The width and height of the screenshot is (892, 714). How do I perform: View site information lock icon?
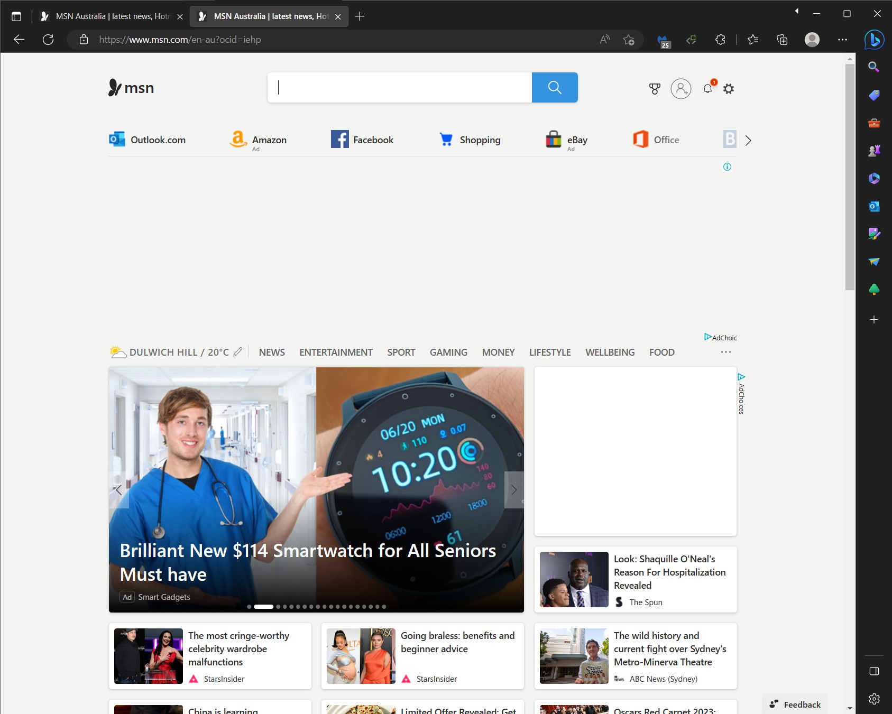click(x=84, y=40)
